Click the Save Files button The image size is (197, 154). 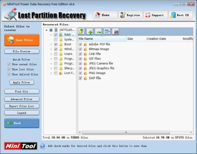[x=22, y=40]
